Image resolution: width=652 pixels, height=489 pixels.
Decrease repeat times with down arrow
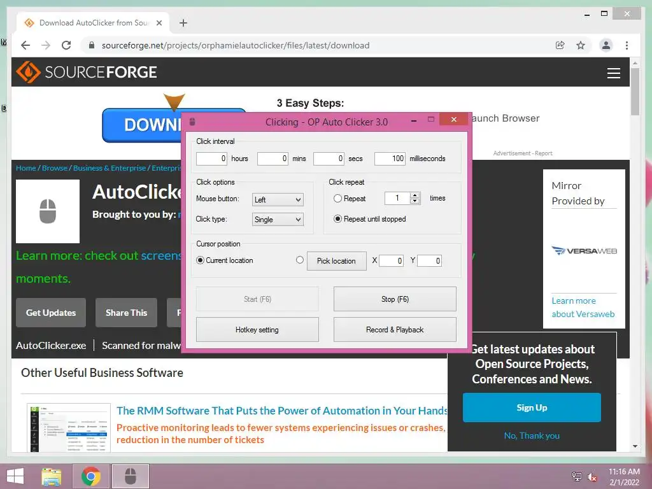click(x=415, y=201)
